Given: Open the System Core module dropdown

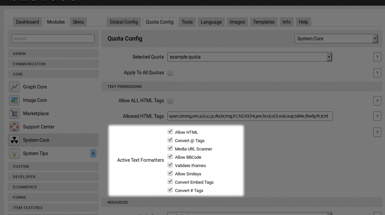Looking at the screenshot, I should point(336,39).
